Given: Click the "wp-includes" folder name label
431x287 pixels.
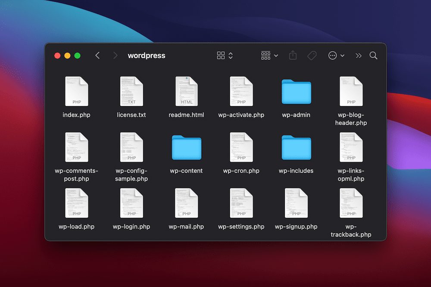Looking at the screenshot, I should point(296,171).
